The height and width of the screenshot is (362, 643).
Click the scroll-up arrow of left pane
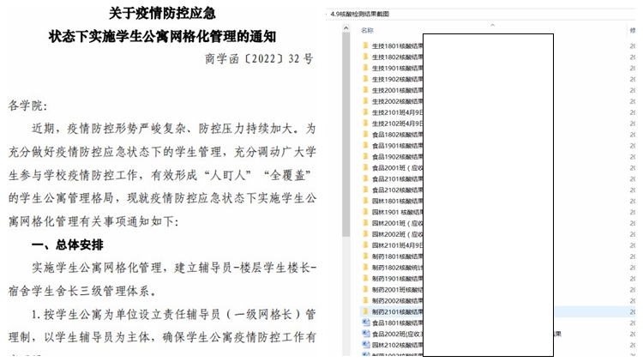[346, 27]
